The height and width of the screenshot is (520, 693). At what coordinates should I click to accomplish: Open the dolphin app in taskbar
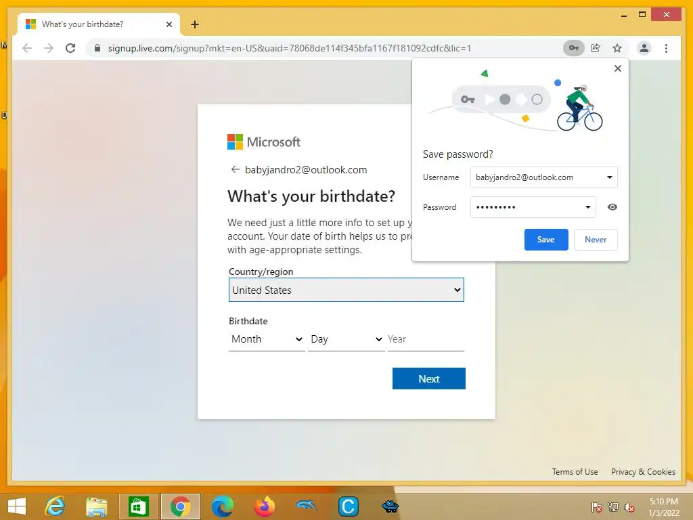(306, 506)
